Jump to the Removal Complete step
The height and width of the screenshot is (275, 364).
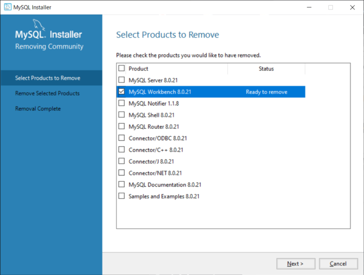pyautogui.click(x=38, y=109)
